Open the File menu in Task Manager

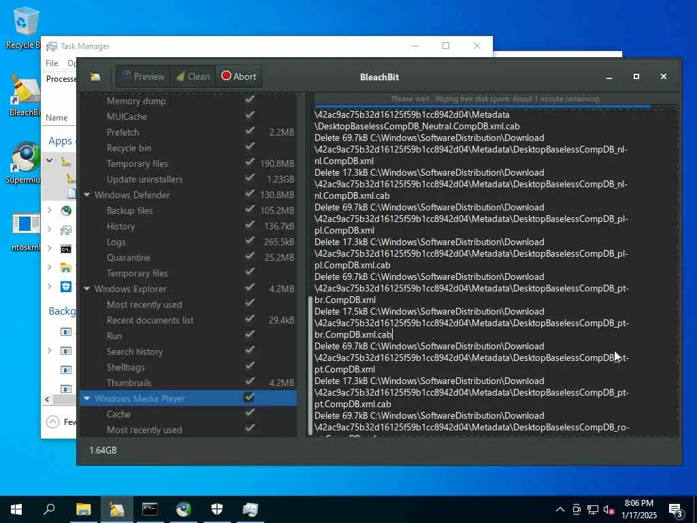52,63
